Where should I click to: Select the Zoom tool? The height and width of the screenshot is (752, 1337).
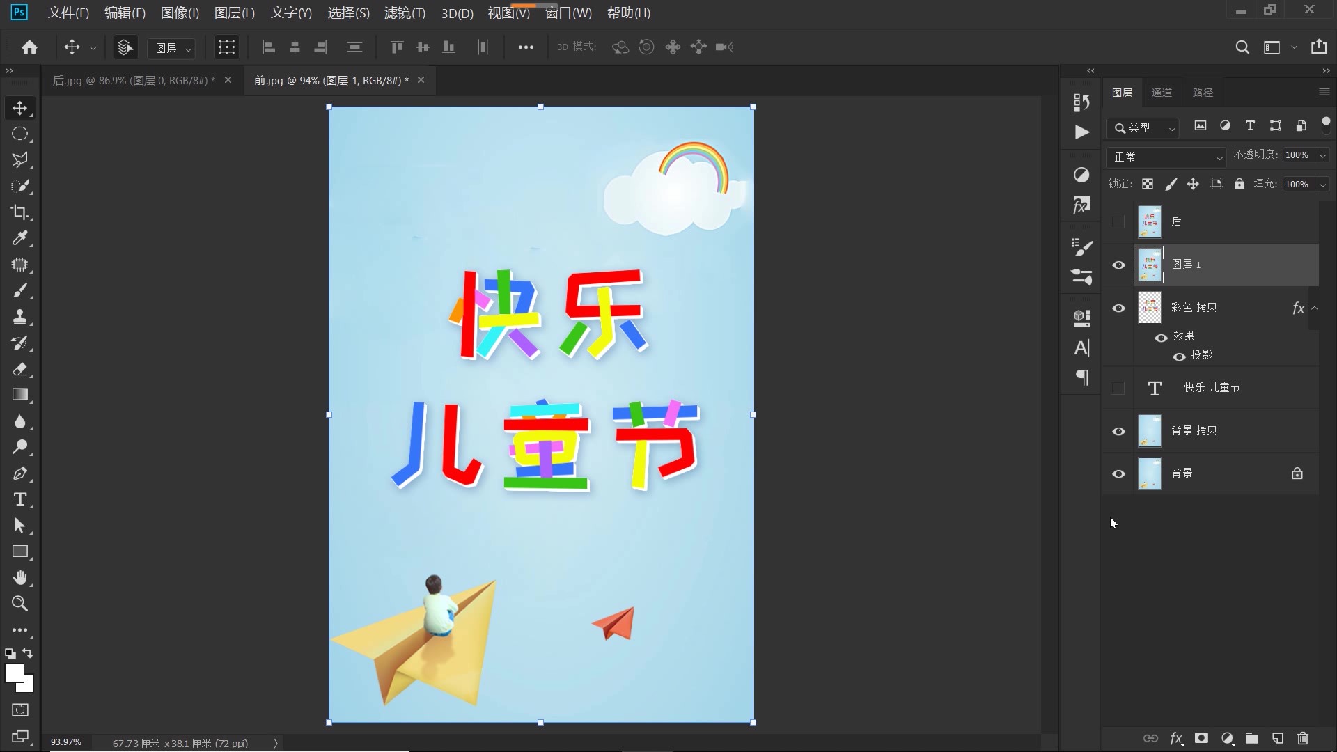pyautogui.click(x=19, y=604)
